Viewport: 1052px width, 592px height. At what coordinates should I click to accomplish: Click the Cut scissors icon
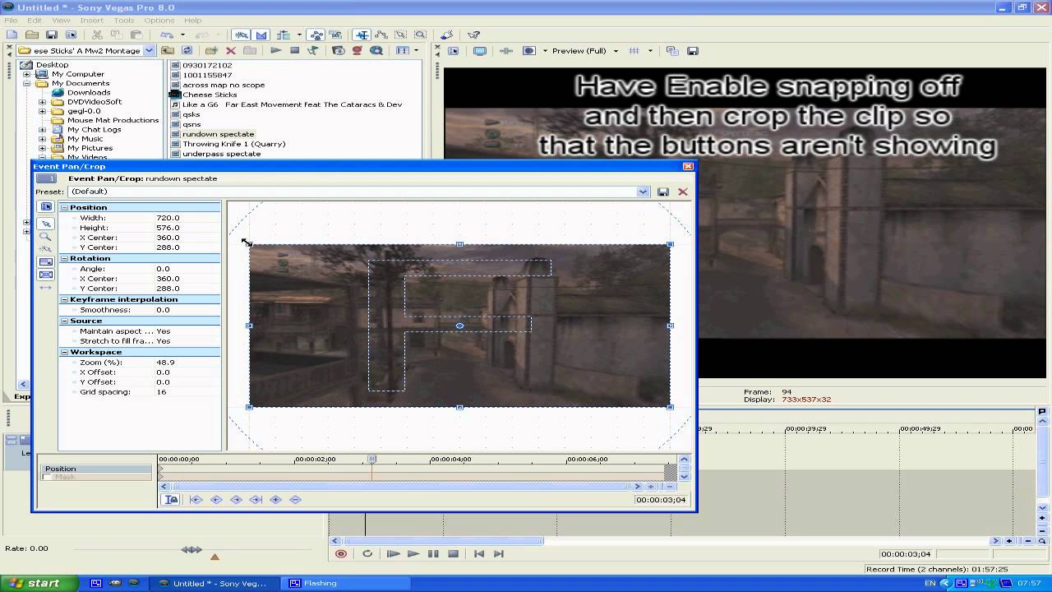pyautogui.click(x=97, y=35)
